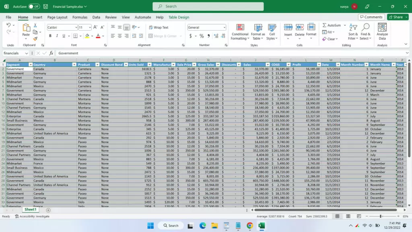
Task: Toggle AutoSave switch
Action: (x=34, y=6)
